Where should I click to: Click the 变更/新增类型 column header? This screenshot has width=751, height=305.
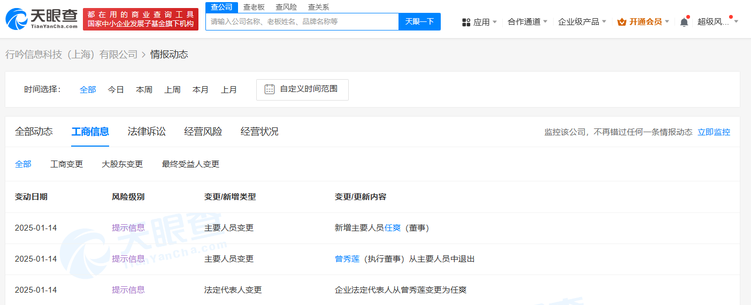click(230, 197)
